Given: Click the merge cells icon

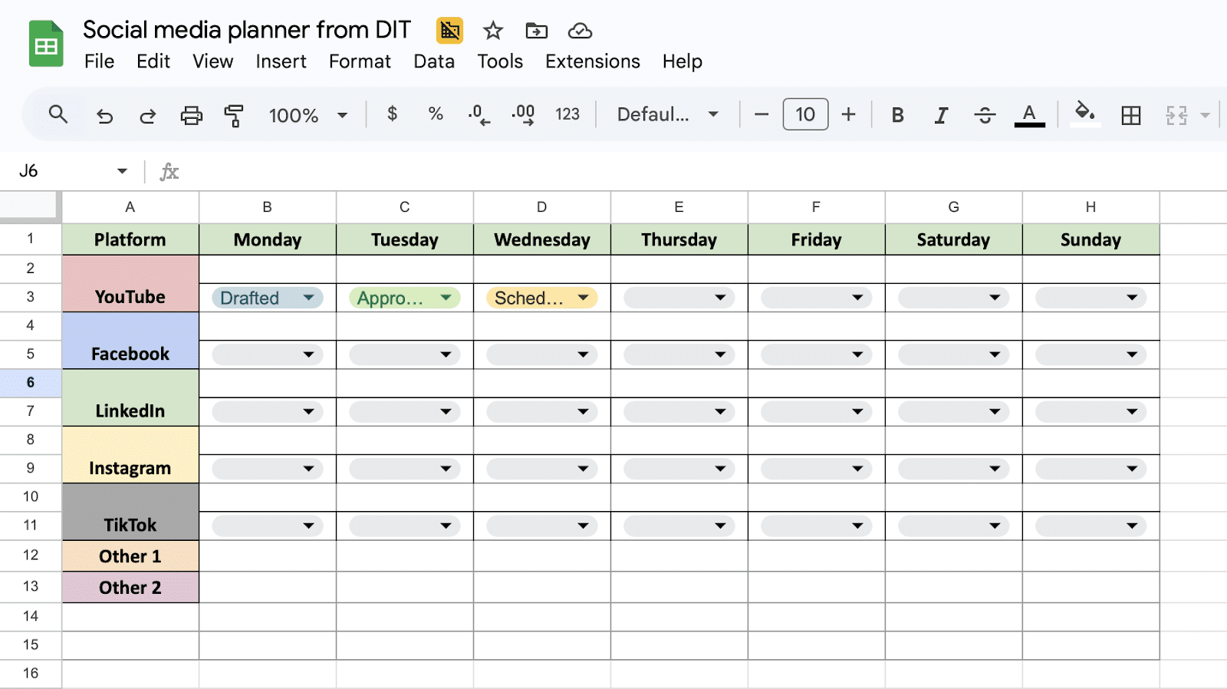Looking at the screenshot, I should (x=1176, y=115).
